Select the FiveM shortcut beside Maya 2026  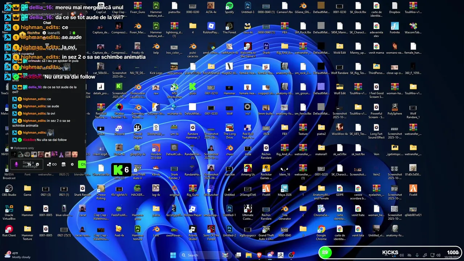click(x=266, y=190)
